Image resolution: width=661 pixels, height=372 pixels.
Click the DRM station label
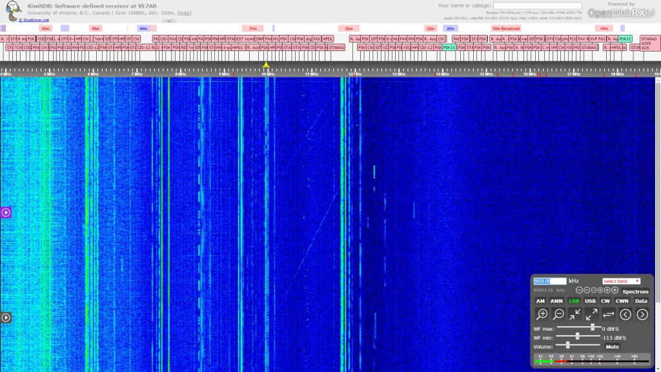259,39
